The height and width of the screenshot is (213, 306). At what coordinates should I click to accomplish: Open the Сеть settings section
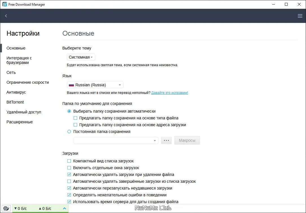click(11, 72)
